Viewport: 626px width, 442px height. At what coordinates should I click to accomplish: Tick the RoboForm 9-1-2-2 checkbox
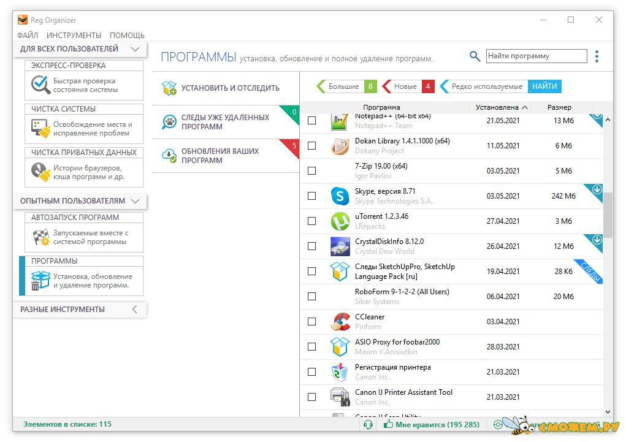(x=312, y=297)
